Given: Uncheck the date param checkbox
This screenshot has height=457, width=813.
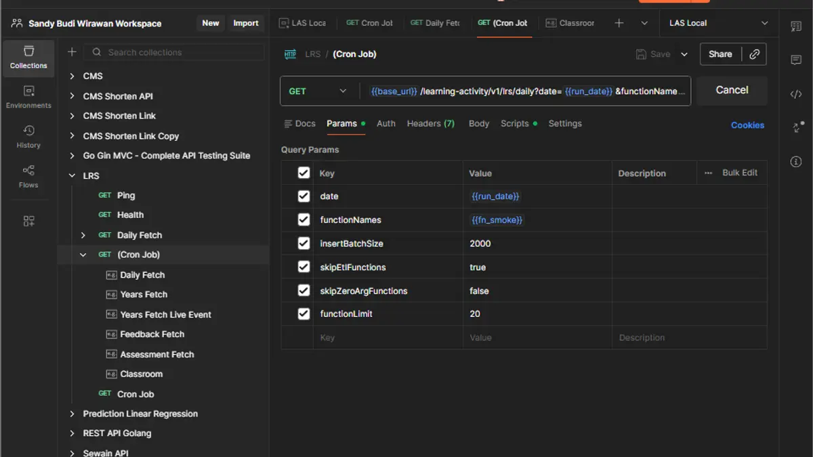Looking at the screenshot, I should [x=304, y=196].
